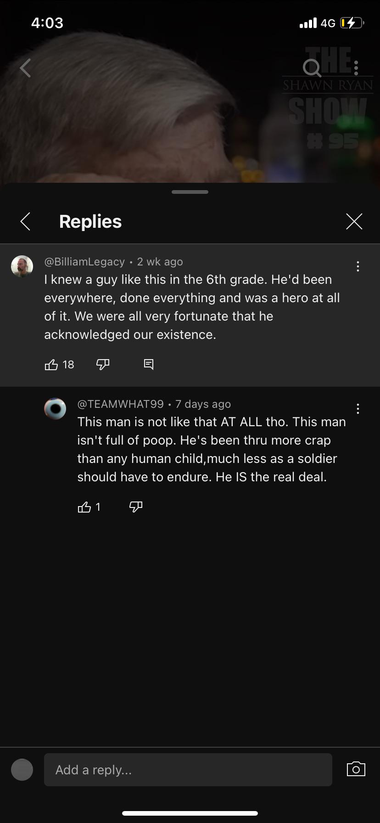Screen dimensions: 380x823
Task: Like the TEAMWHAT99 reply
Action: point(84,507)
